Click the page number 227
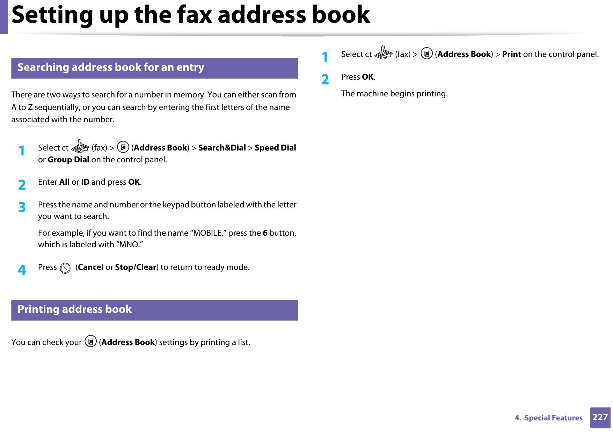This screenshot has width=613, height=433. [x=600, y=418]
